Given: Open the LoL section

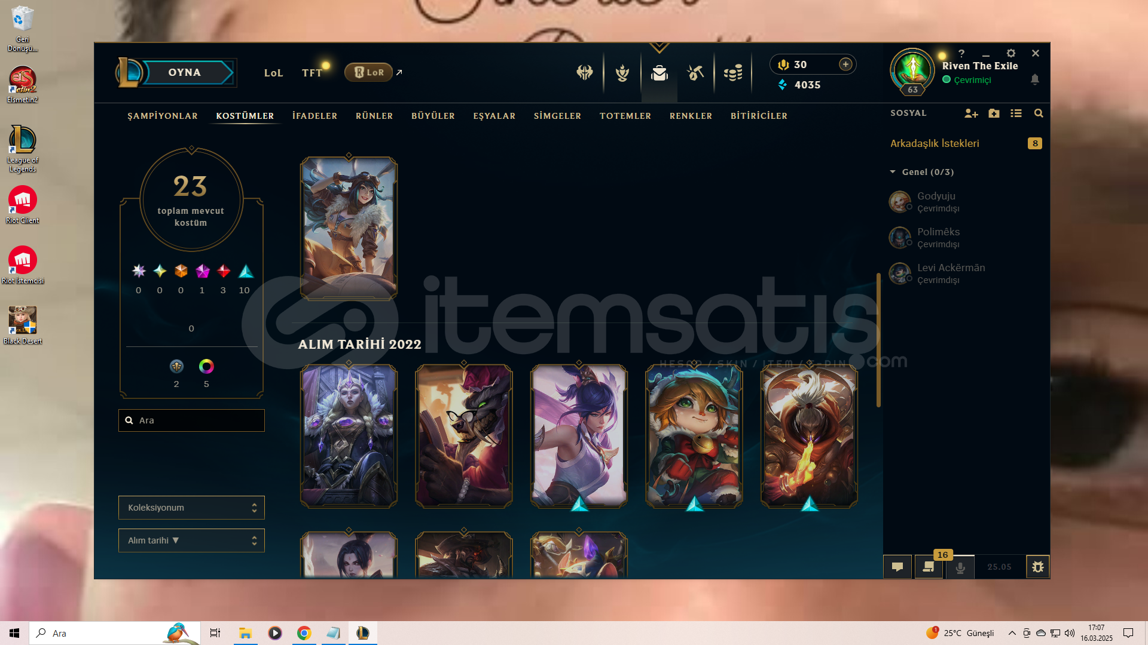Looking at the screenshot, I should pyautogui.click(x=273, y=73).
